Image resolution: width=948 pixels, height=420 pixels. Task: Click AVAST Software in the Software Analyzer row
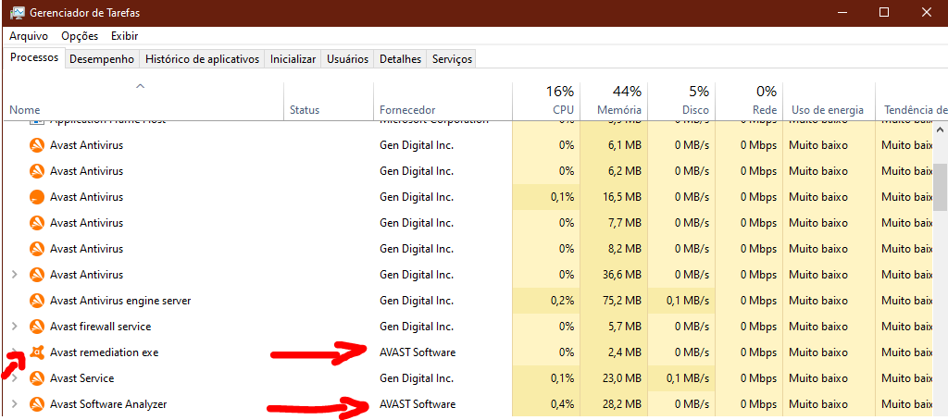[x=418, y=404]
